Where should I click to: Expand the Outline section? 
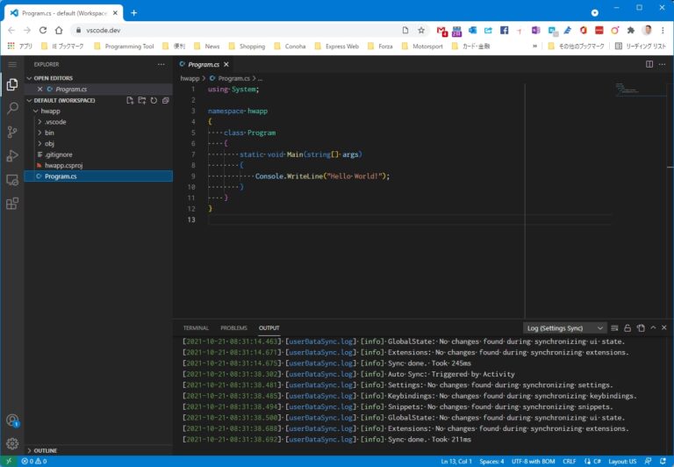99,450
